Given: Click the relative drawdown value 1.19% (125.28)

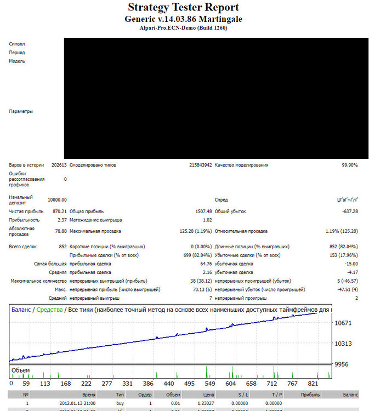Looking at the screenshot, I should pos(342,231).
